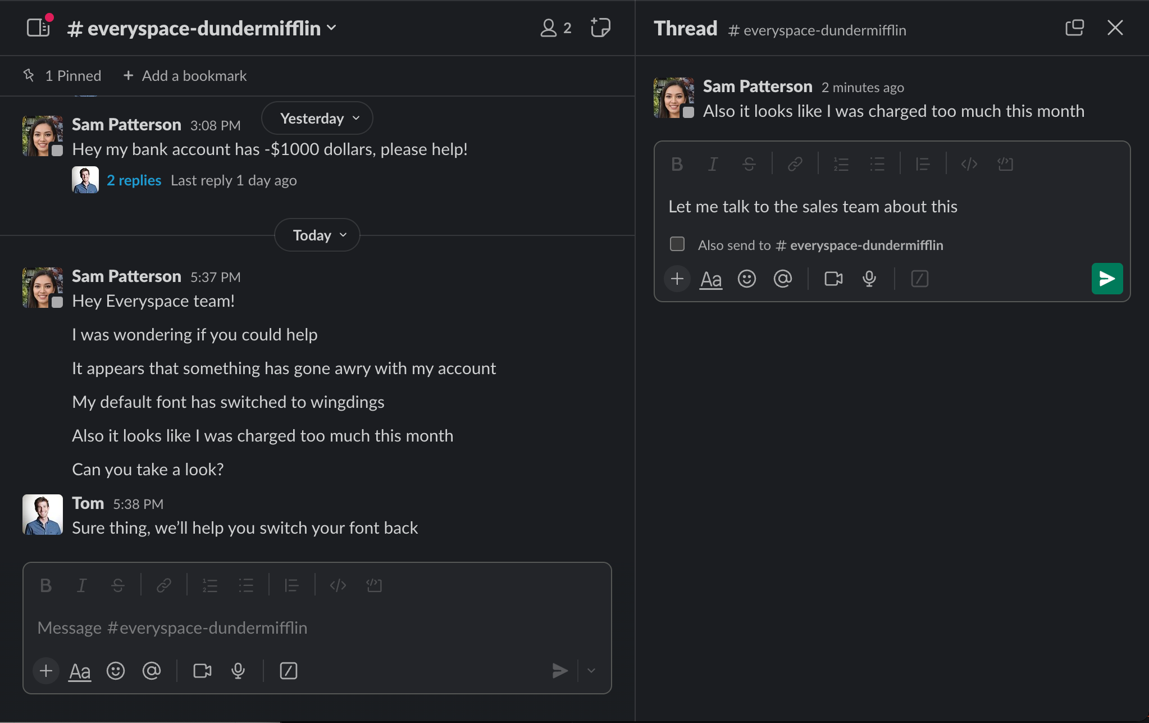1149x723 pixels.
Task: Hide formatting toolbar with Aa toggle in thread
Action: 710,278
